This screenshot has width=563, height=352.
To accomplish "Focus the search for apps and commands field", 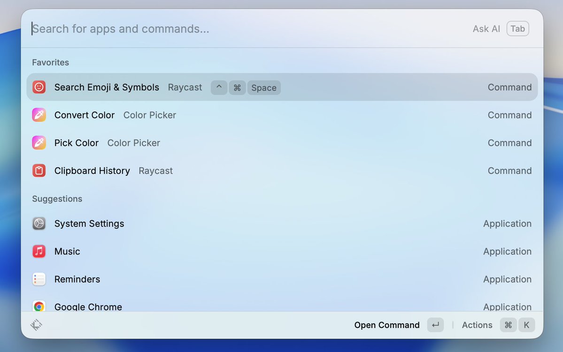I will [248, 29].
